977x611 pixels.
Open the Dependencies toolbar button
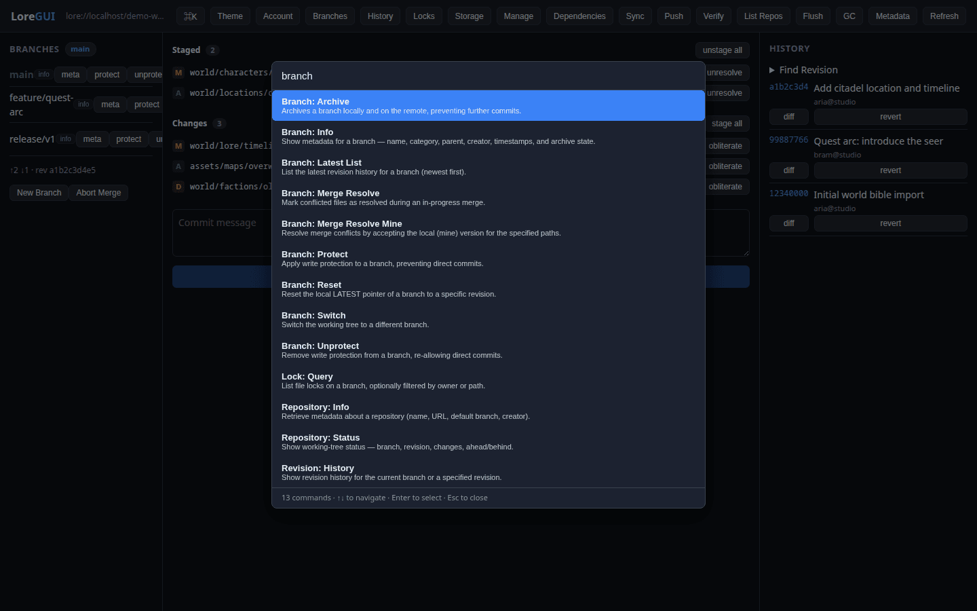coord(579,16)
